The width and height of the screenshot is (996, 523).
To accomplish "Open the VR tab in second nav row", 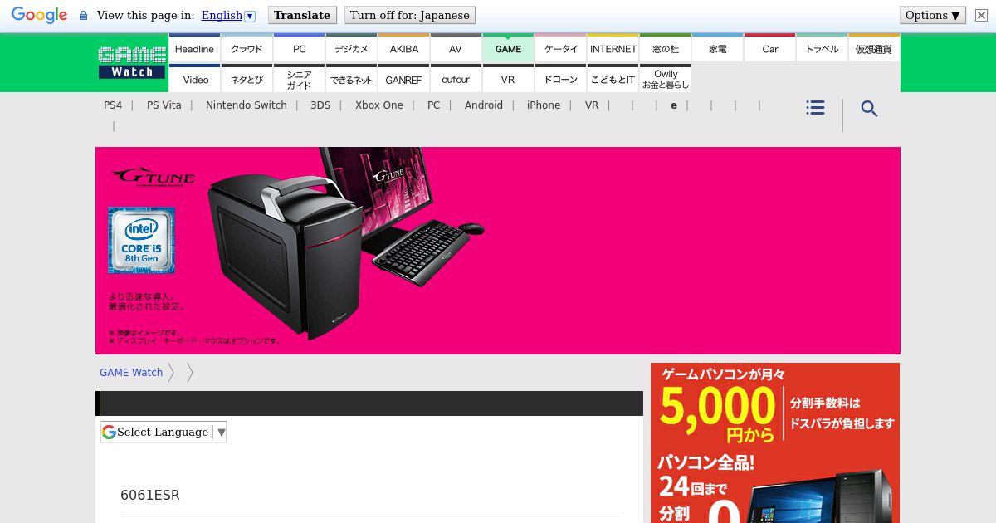I will coord(508,79).
